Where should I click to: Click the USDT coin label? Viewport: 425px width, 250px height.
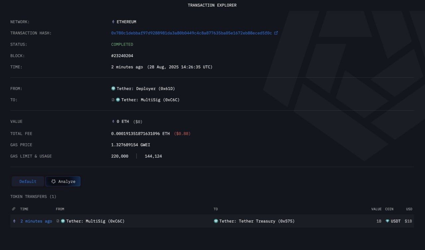click(x=396, y=221)
